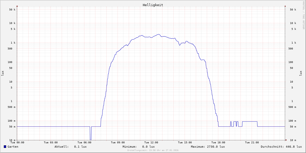This screenshot has height=153, width=306.
Task: Click the Minimum 0.0 lux value
Action: (x=148, y=147)
